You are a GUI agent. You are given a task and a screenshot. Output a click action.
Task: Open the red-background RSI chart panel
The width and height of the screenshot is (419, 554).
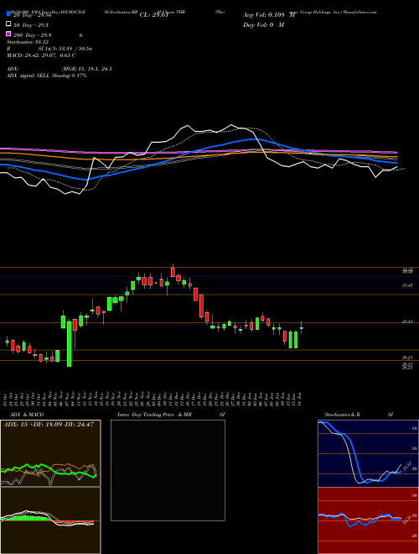tap(368, 520)
